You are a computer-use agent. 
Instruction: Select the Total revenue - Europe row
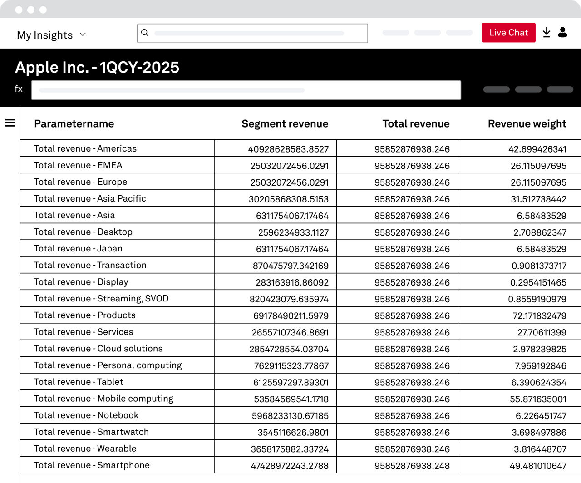click(300, 182)
